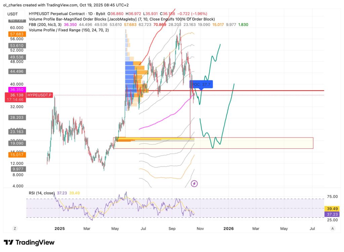The image size is (344, 252).
Task: Click the A control on the time axis
Action: coord(332,228)
